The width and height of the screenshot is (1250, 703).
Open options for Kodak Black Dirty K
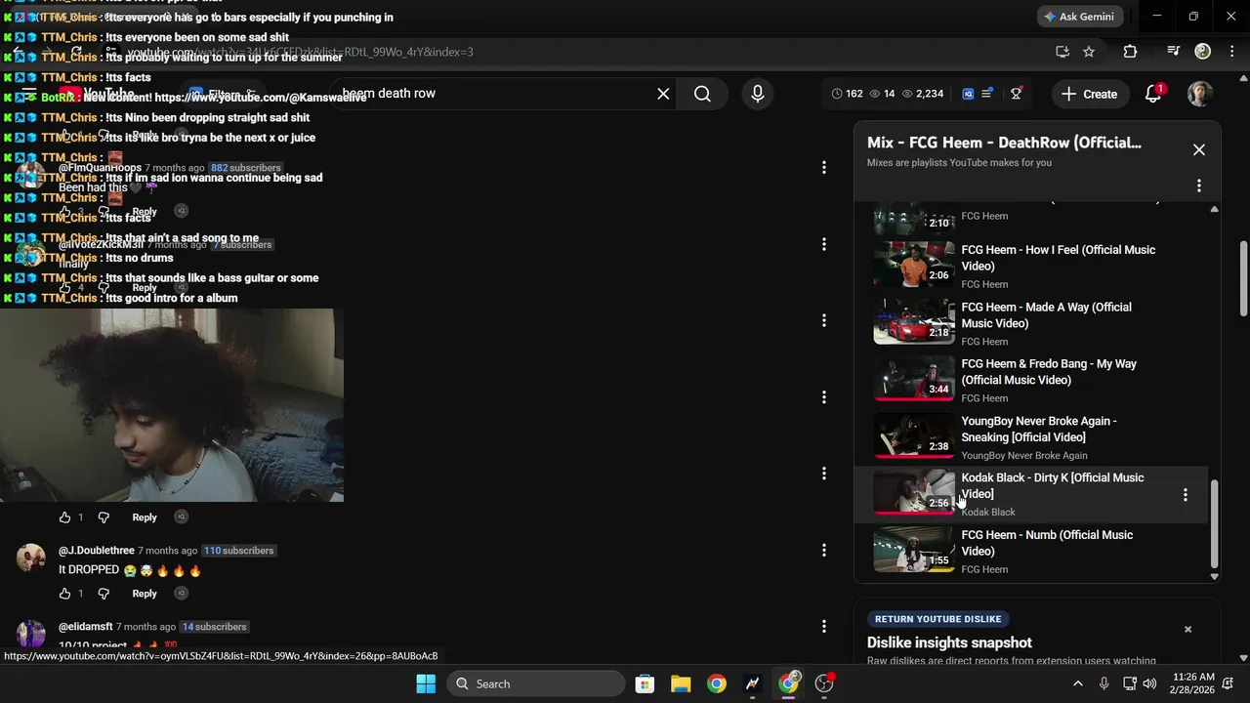[x=1186, y=495]
